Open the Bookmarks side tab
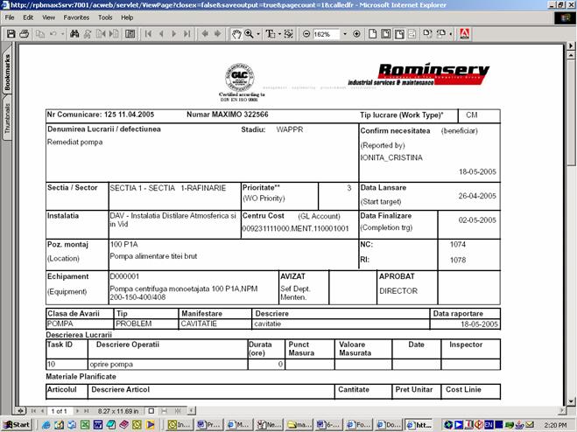Screen dimensions: 577x432 (7, 72)
